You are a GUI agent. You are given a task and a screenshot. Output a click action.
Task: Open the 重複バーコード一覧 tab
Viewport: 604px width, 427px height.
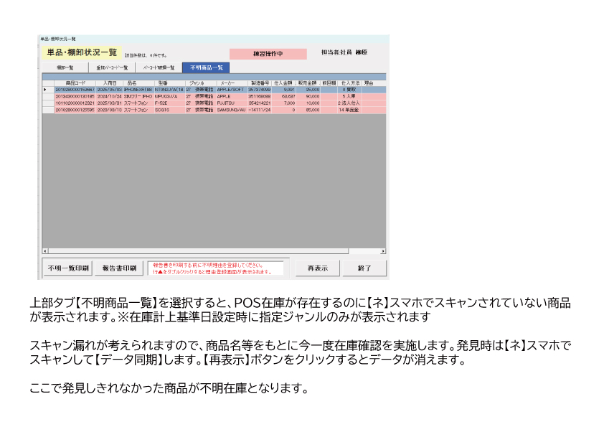coord(112,67)
